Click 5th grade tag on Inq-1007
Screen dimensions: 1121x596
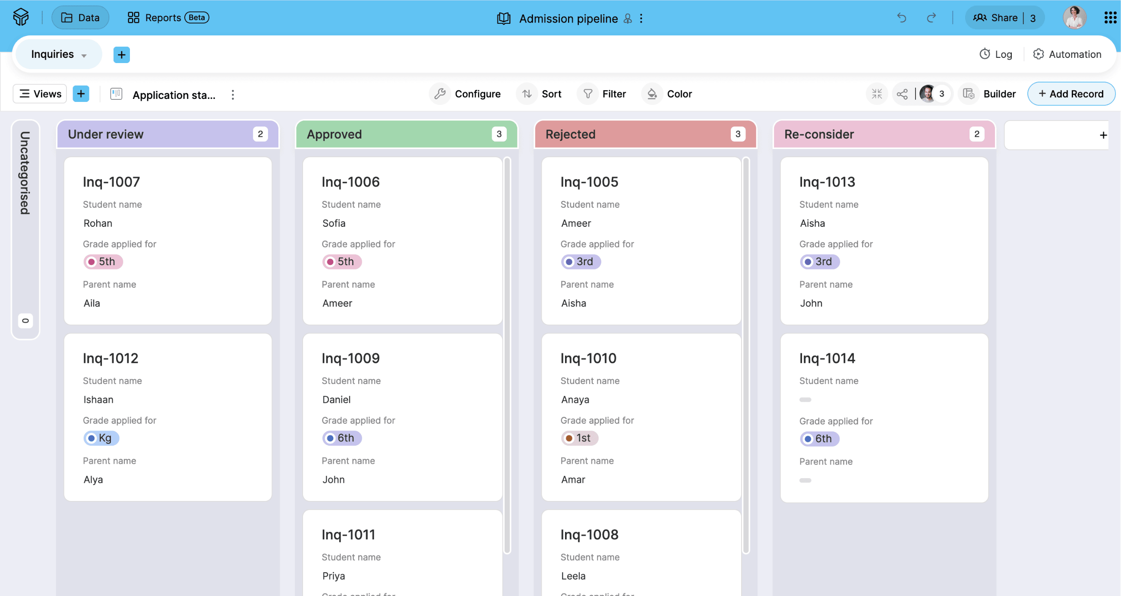coord(103,262)
